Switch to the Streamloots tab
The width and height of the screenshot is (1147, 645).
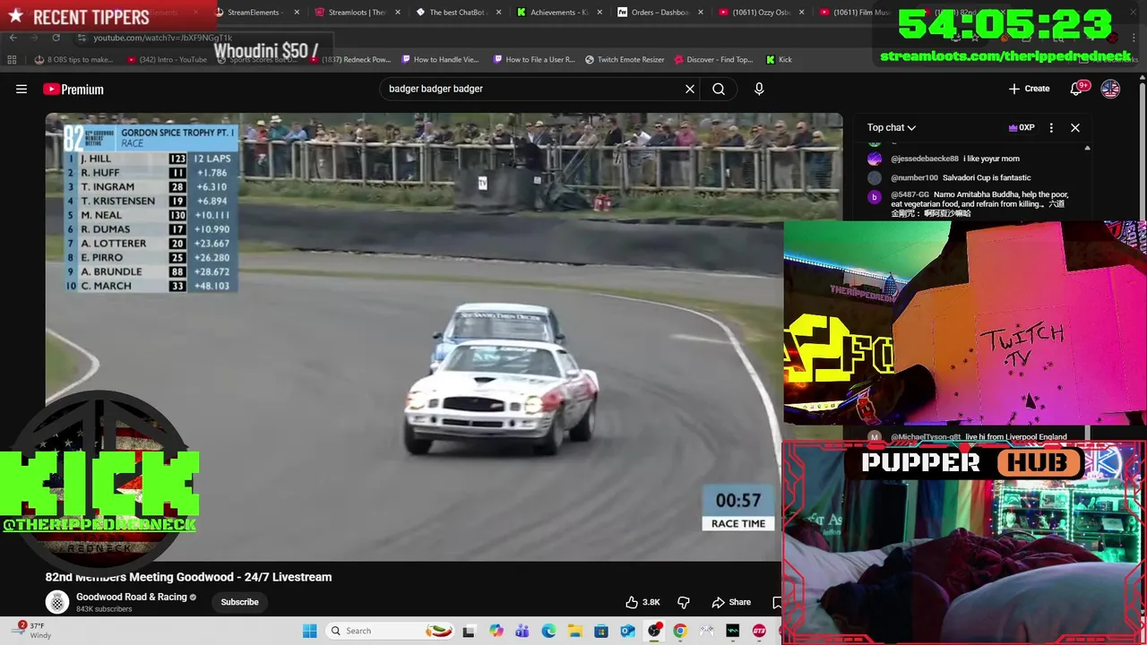click(x=357, y=13)
